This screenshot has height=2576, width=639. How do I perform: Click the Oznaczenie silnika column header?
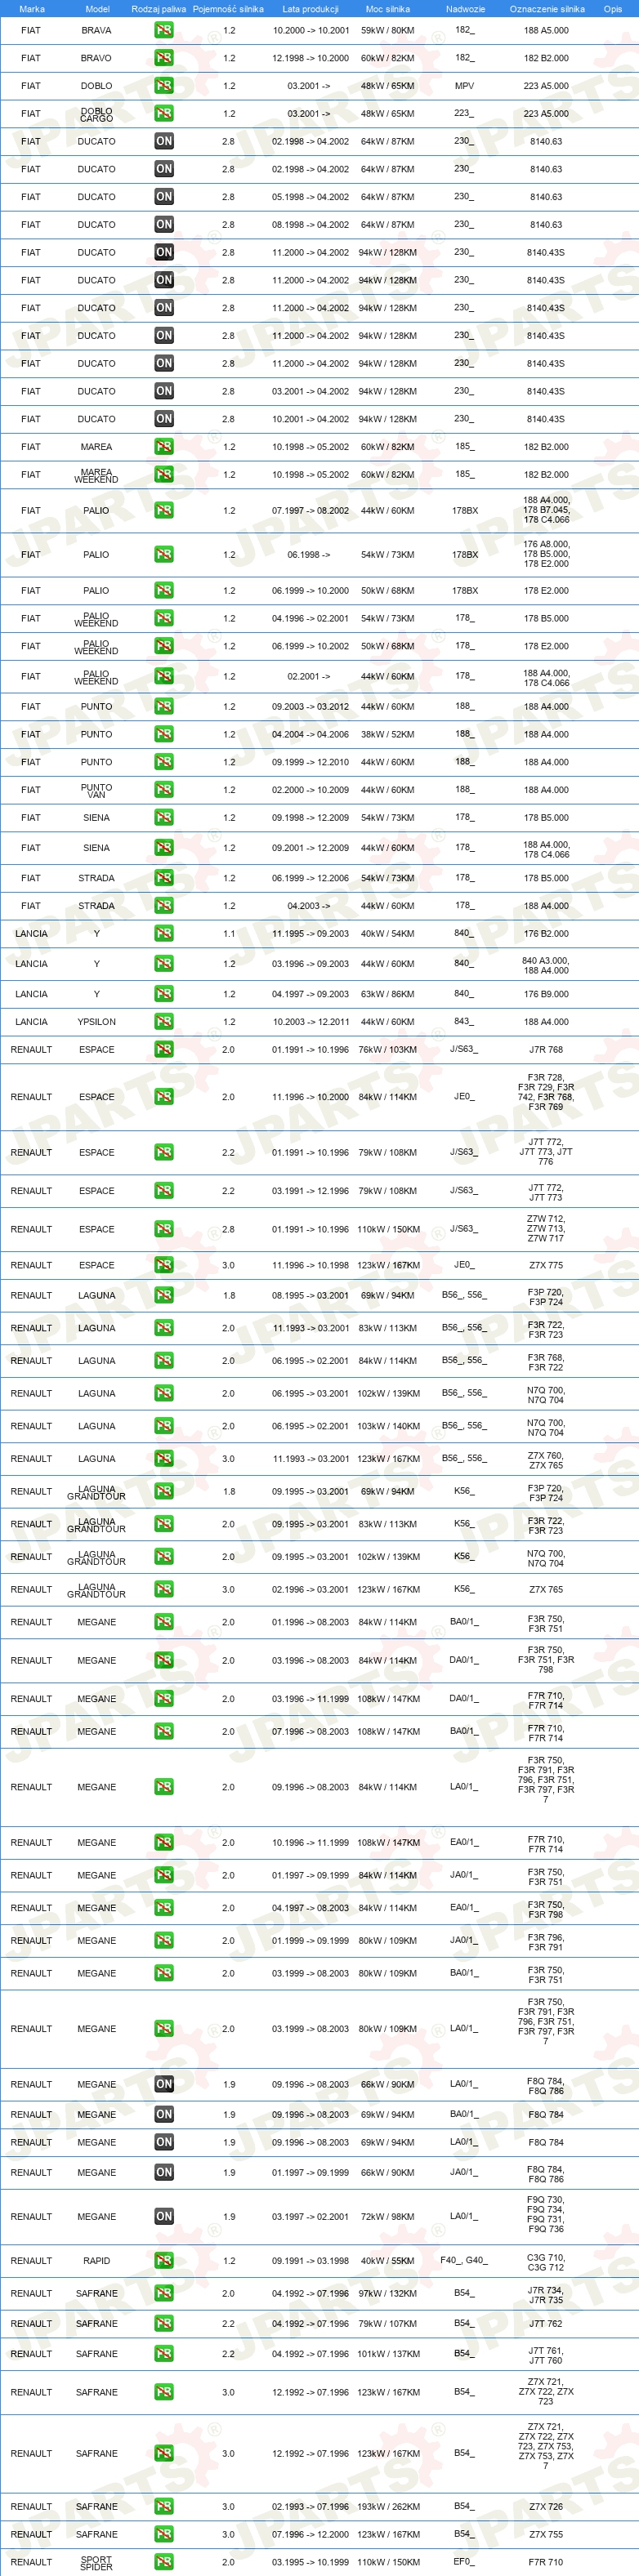547,9
